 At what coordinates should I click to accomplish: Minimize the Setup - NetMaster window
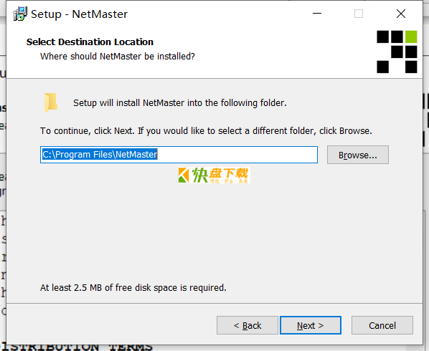317,14
